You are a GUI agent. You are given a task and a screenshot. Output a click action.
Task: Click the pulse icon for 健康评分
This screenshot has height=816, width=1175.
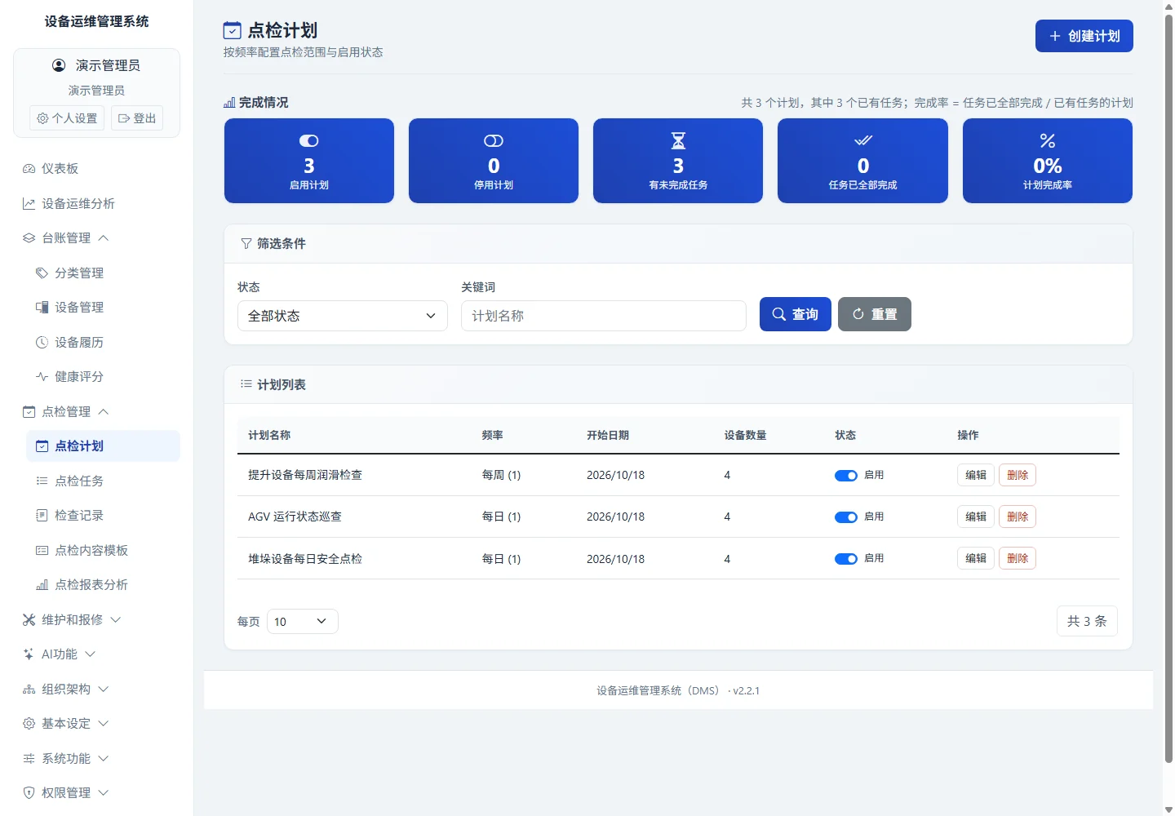click(42, 377)
